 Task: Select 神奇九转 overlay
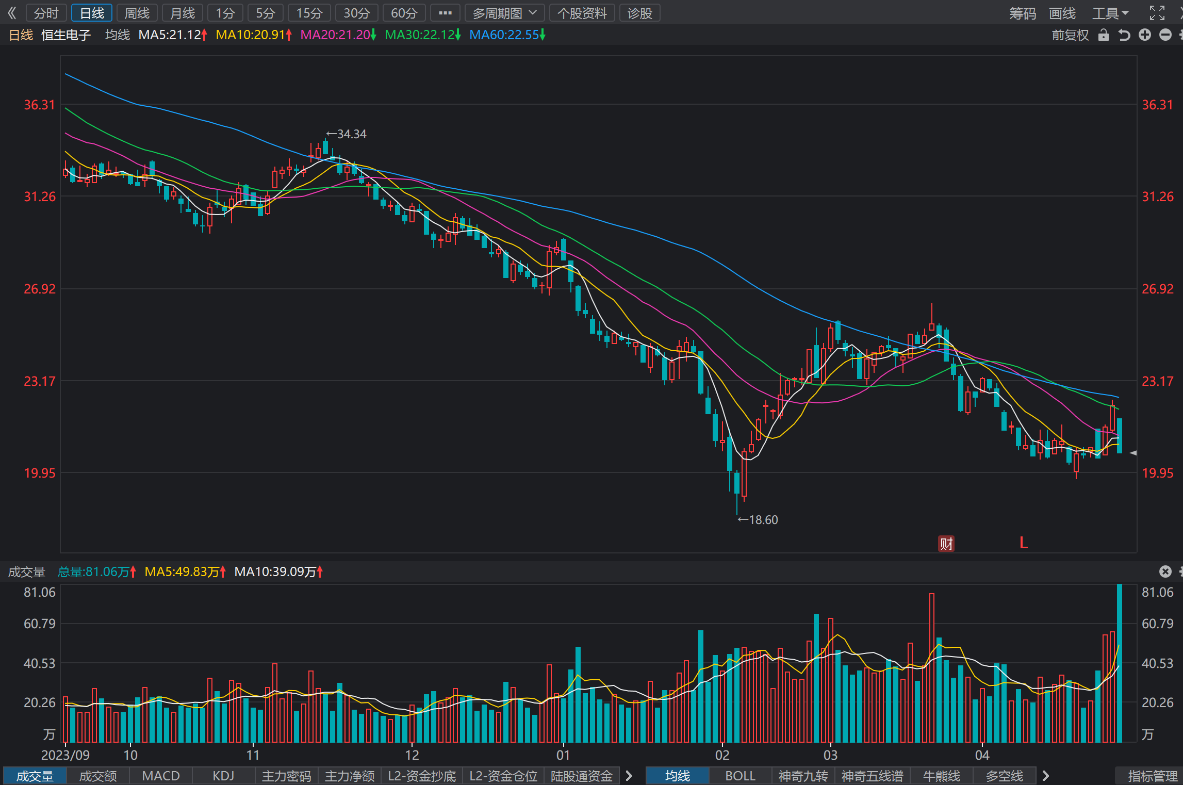click(x=803, y=776)
